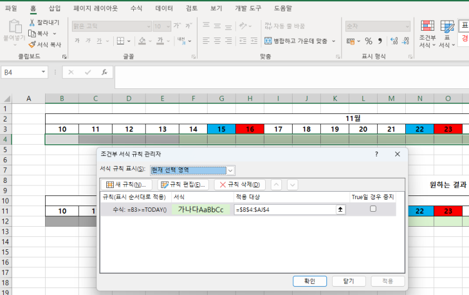The width and height of the screenshot is (469, 295).
Task: Click the 적용 대상 range input field
Action: pos(285,210)
